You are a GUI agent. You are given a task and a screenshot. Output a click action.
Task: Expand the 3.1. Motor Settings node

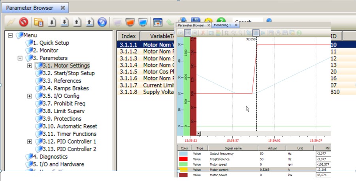click(x=30, y=66)
